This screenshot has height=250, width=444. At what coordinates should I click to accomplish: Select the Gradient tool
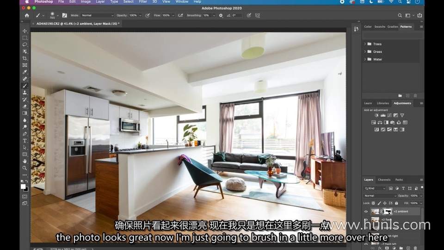pyautogui.click(x=25, y=113)
